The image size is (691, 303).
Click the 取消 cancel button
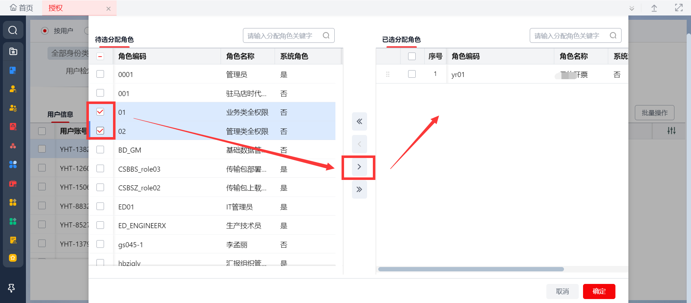tap(562, 291)
